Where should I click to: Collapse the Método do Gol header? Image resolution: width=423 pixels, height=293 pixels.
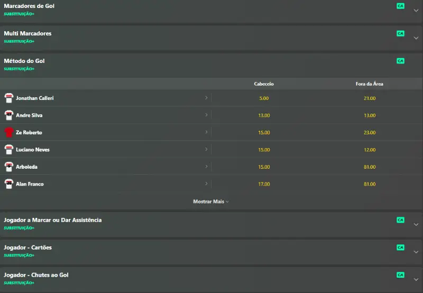[212, 65]
